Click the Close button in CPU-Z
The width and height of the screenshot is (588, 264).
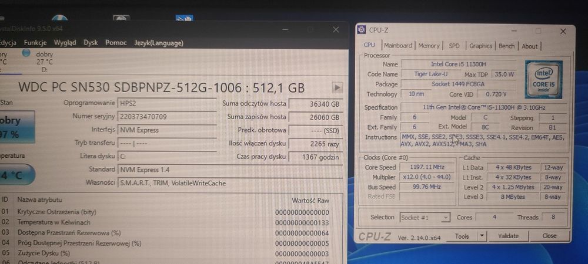[x=549, y=236]
